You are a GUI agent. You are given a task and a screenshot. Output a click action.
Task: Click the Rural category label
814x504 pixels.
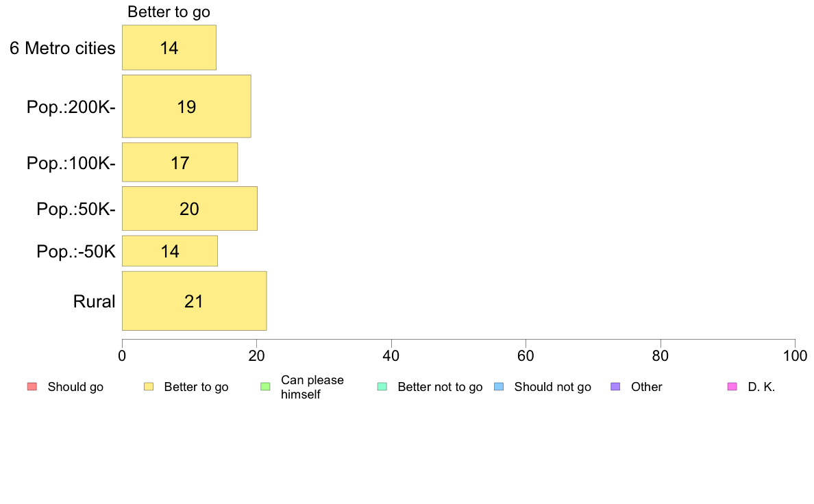[94, 301]
